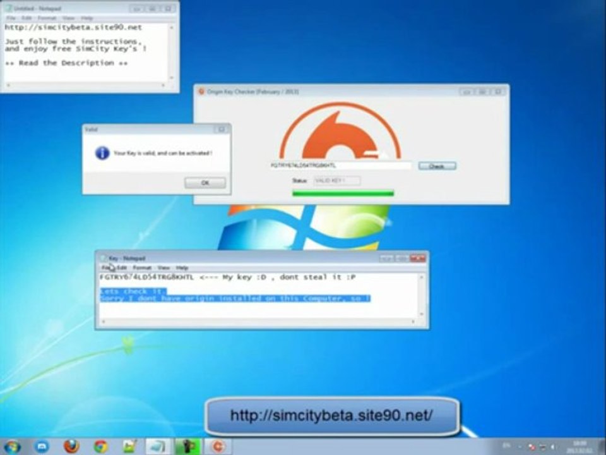Viewport: 606px width, 455px height.
Task: Click the 'Read the Description' line in Notepad
Action: (66, 63)
